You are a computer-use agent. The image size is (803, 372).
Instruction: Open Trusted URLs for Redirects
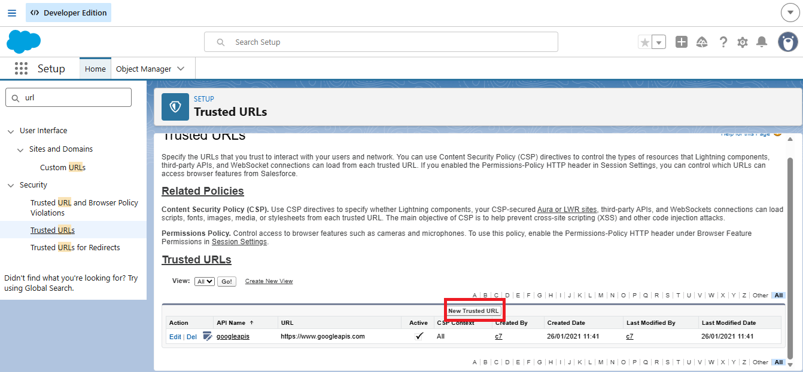75,247
